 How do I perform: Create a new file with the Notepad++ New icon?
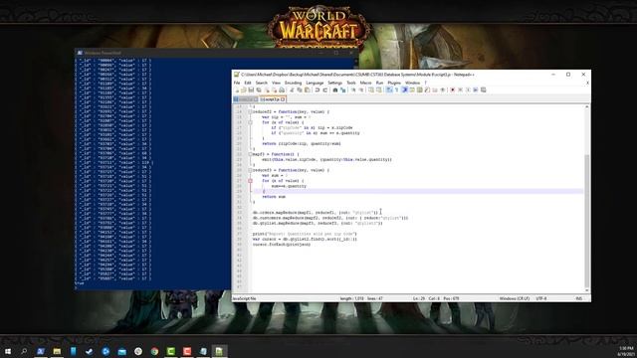pyautogui.click(x=237, y=89)
